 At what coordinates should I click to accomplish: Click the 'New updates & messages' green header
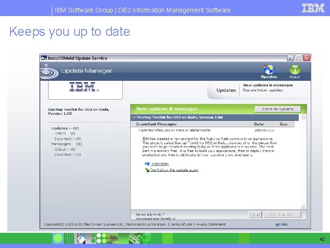point(167,109)
